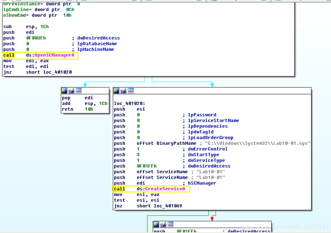
Task: Click the dwDesiredAccess comment in first block
Action: click(x=98, y=38)
